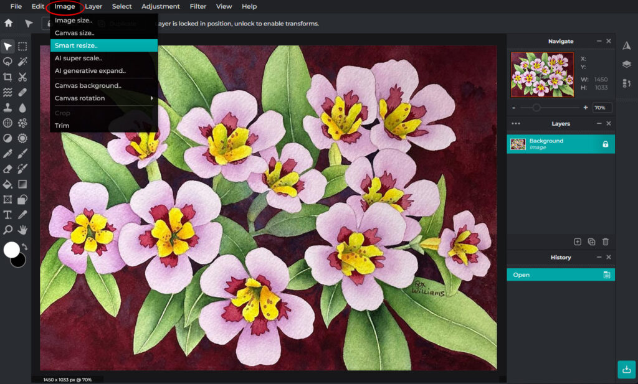Select the Disperse scattered-dots tool
The width and height of the screenshot is (638, 384).
point(22,123)
